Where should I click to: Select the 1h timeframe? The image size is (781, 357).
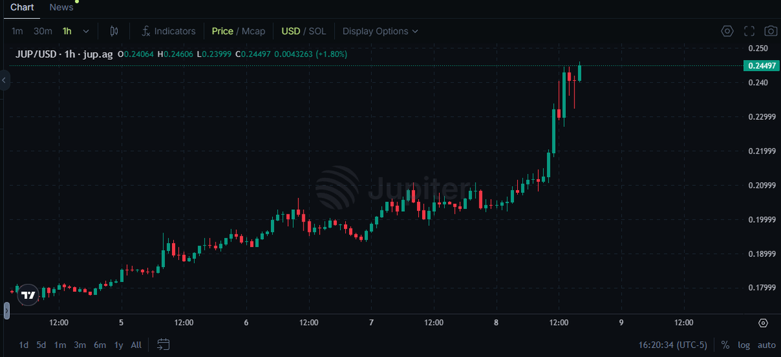tap(66, 31)
